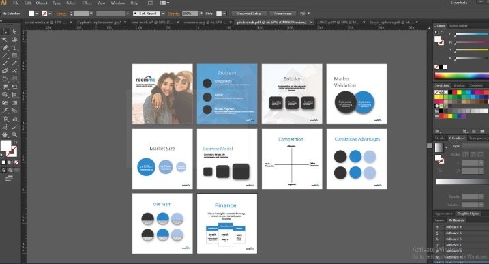Select the Eyedropper tool
Viewport: 489px width, 264px height.
[x=5, y=111]
